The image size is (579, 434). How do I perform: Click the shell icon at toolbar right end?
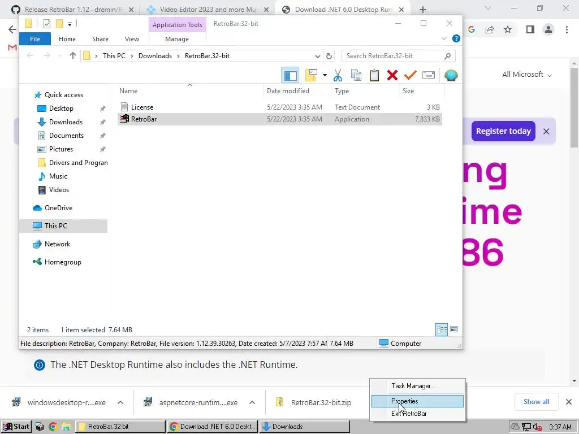click(x=451, y=75)
